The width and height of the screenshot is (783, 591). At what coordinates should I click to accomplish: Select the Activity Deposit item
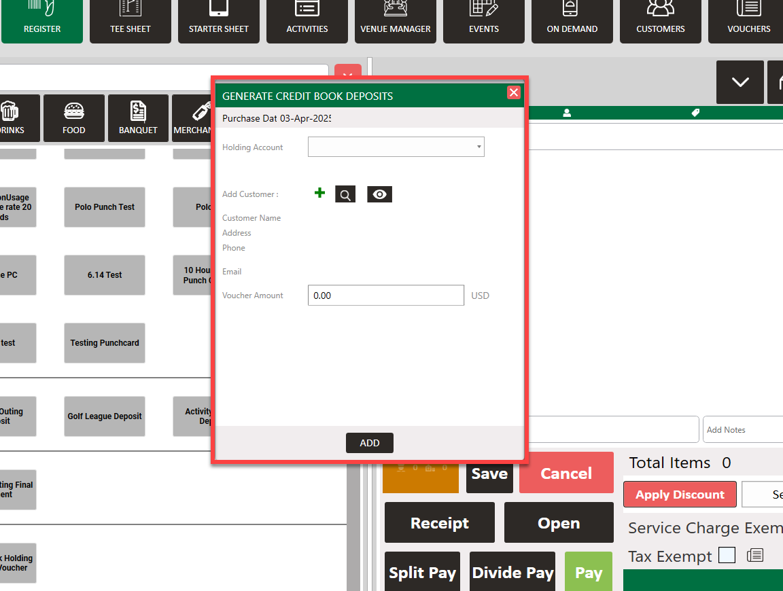tap(192, 416)
